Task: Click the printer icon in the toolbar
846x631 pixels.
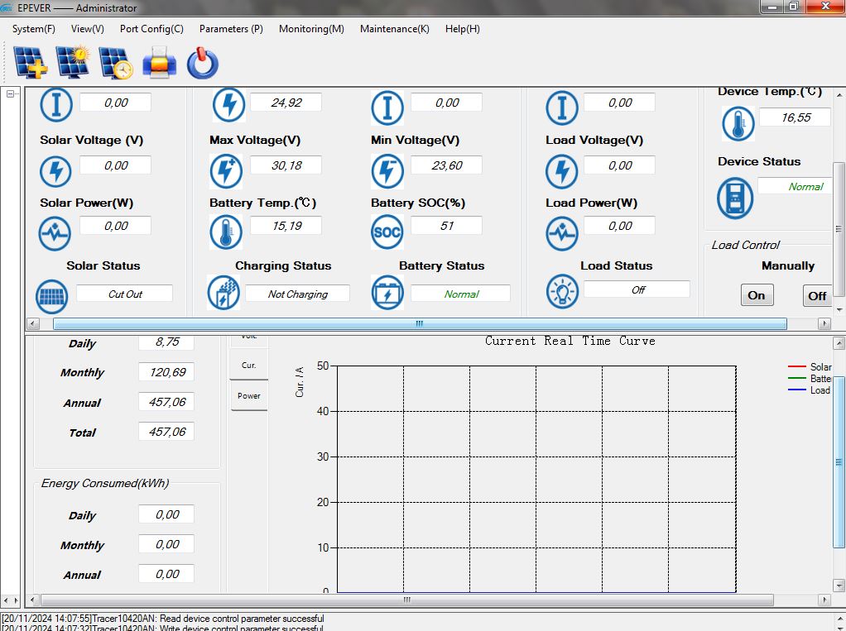Action: (159, 62)
